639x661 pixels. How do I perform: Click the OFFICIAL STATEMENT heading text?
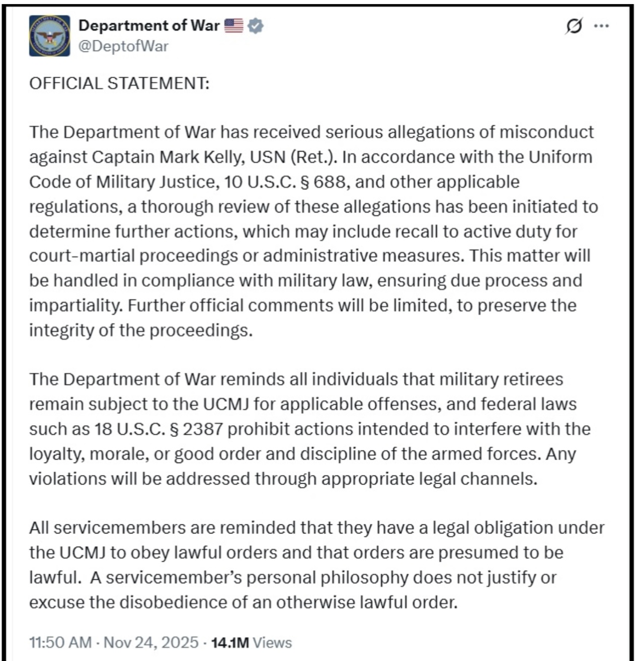point(119,83)
